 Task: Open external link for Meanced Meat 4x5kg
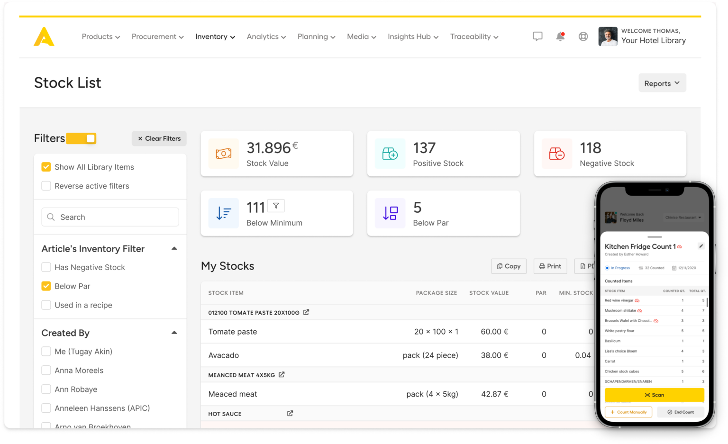(x=282, y=375)
